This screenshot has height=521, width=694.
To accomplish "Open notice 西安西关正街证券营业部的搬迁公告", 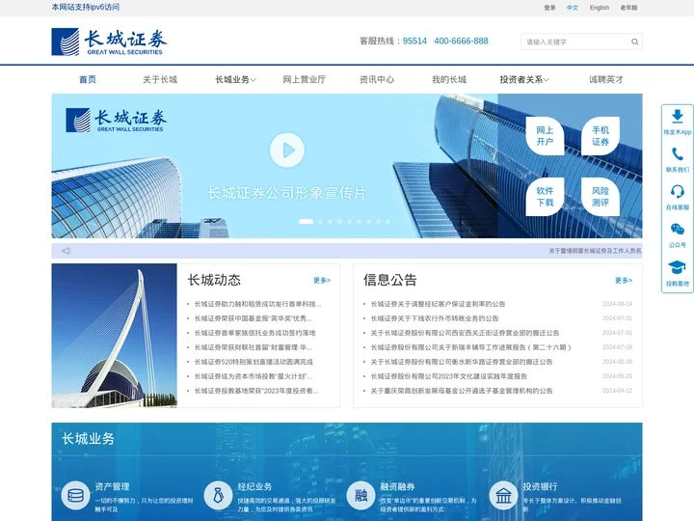I will [465, 333].
